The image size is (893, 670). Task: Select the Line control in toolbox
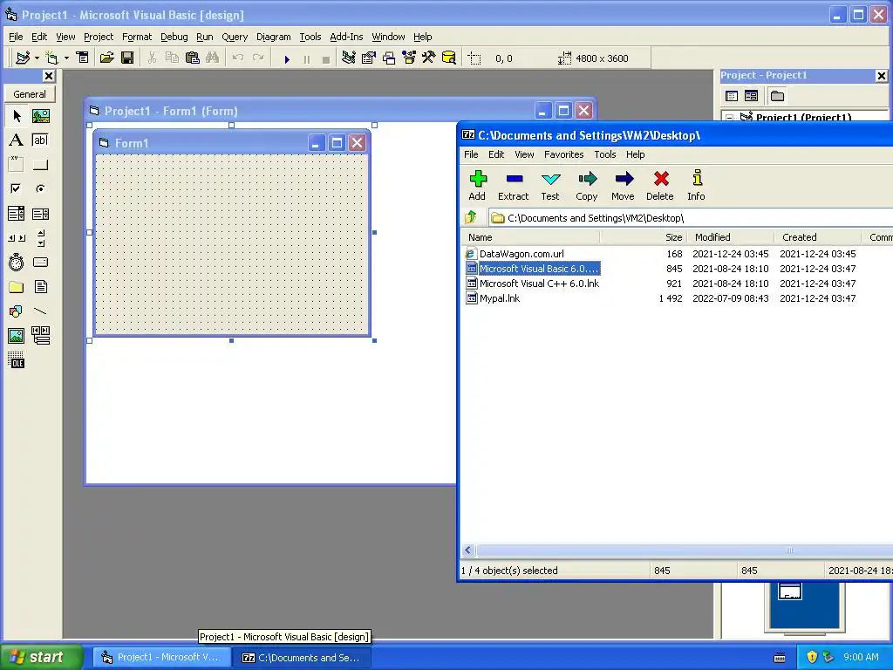tap(40, 311)
